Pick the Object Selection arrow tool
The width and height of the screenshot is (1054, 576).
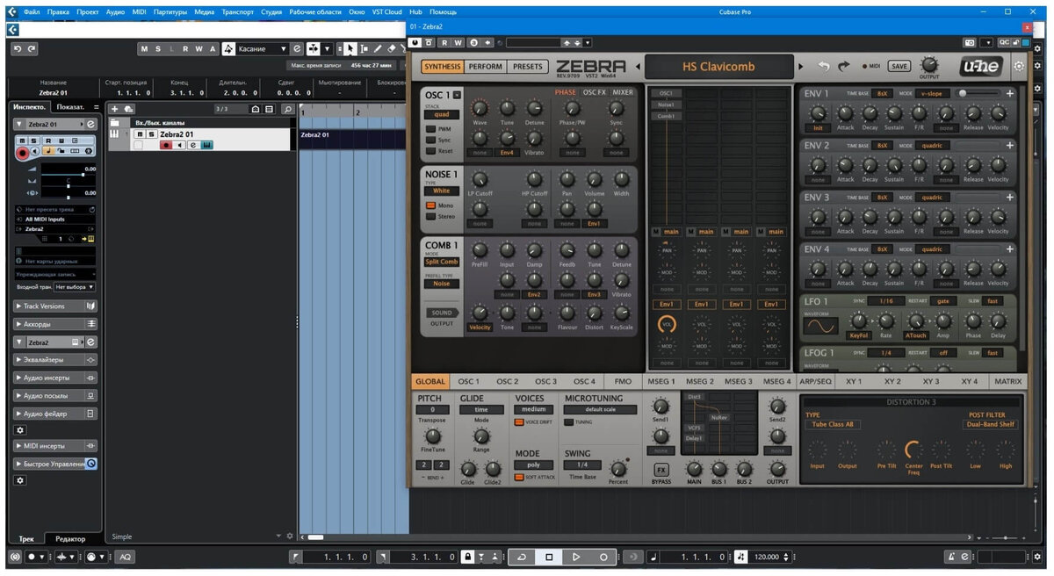click(x=350, y=49)
